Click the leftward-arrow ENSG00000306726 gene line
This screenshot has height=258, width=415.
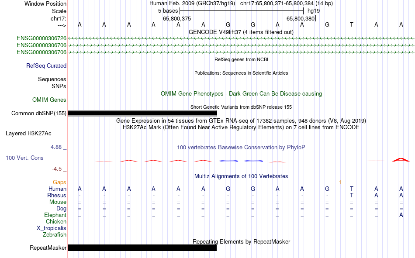pyautogui.click(x=241, y=38)
